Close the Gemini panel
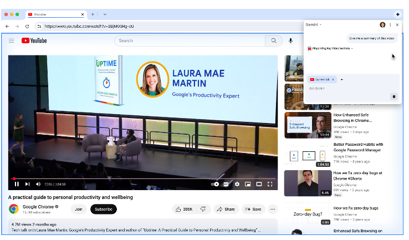 pyautogui.click(x=397, y=25)
